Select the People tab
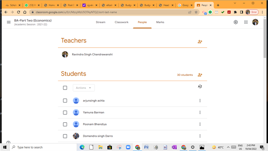 142,22
